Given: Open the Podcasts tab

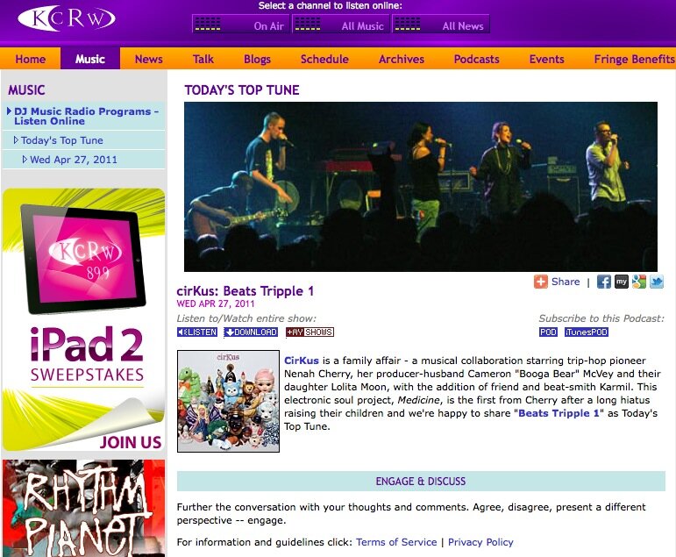Looking at the screenshot, I should tap(476, 60).
